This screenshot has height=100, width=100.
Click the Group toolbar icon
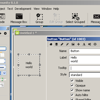[39, 18]
